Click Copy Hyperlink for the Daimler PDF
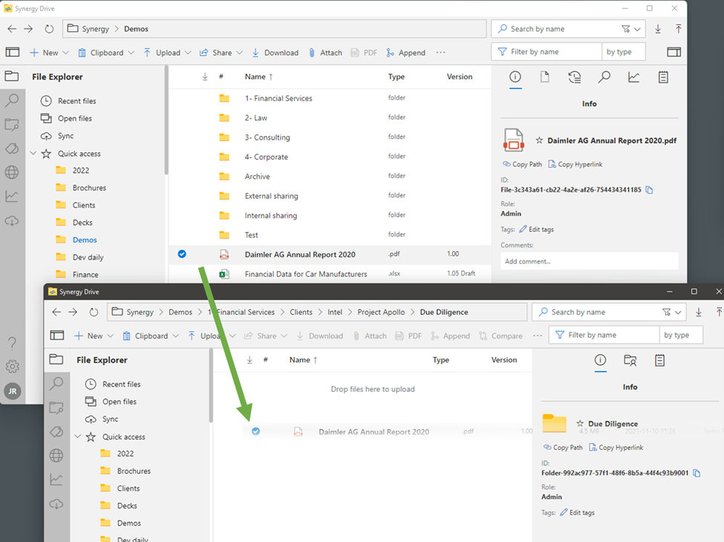The height and width of the screenshot is (542, 724). point(575,164)
